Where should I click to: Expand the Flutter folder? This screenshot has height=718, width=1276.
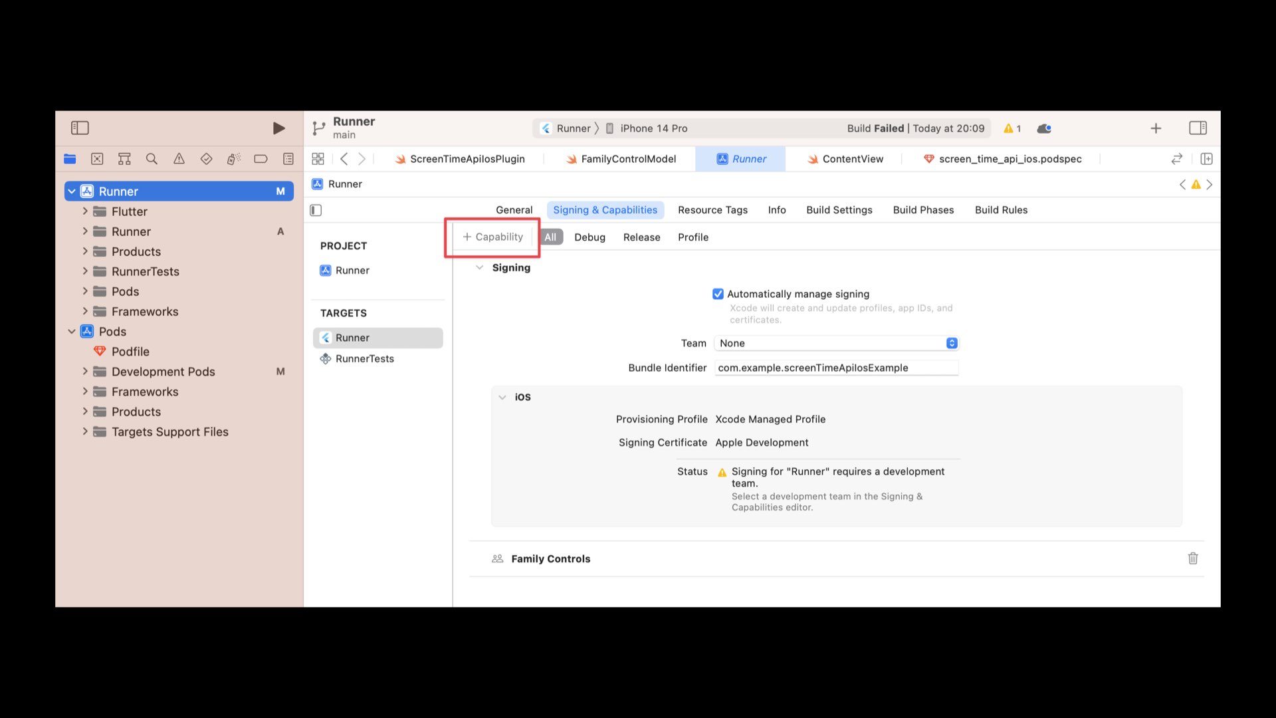pyautogui.click(x=85, y=211)
